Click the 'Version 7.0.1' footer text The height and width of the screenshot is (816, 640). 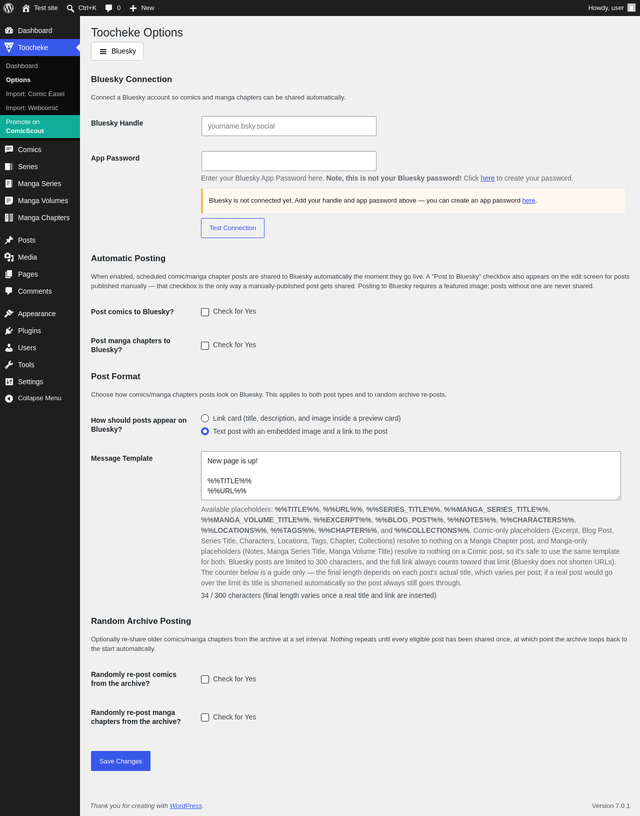point(611,806)
